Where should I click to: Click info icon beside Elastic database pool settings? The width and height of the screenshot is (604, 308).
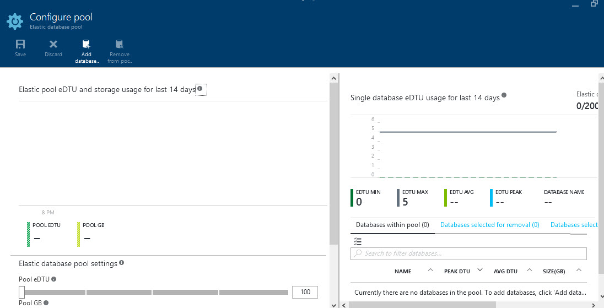point(121,263)
